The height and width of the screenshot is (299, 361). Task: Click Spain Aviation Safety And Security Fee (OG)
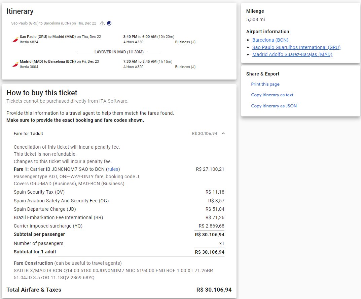click(x=61, y=201)
